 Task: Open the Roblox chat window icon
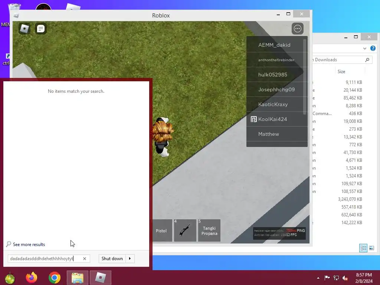click(41, 29)
